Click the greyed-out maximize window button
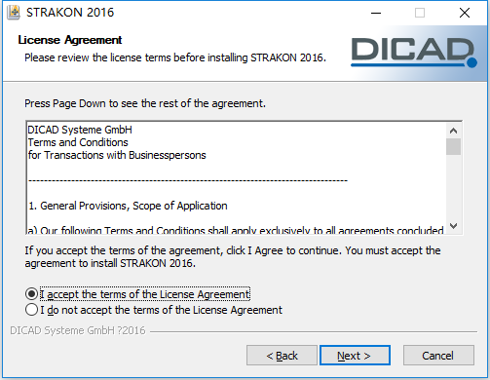The image size is (490, 380). click(x=420, y=13)
